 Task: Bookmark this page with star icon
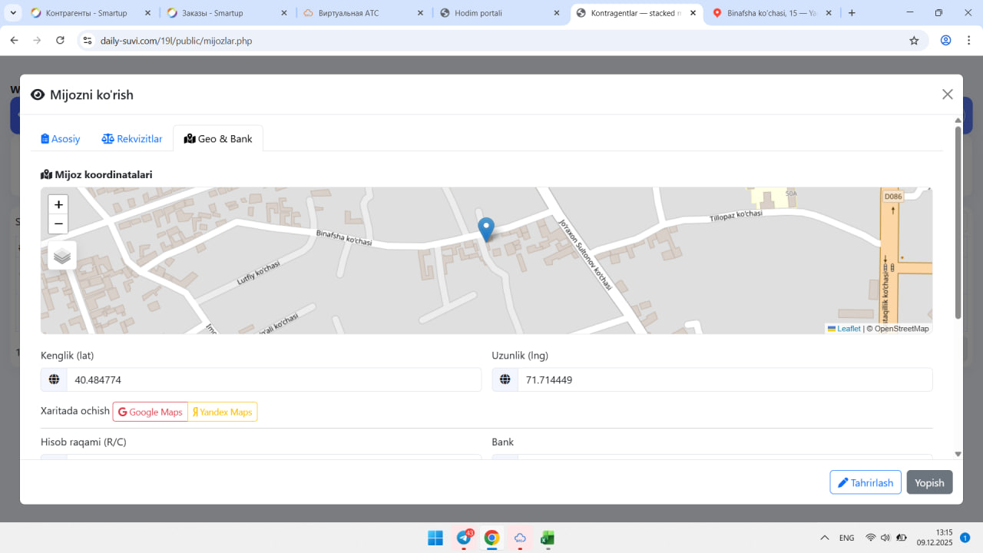914,41
